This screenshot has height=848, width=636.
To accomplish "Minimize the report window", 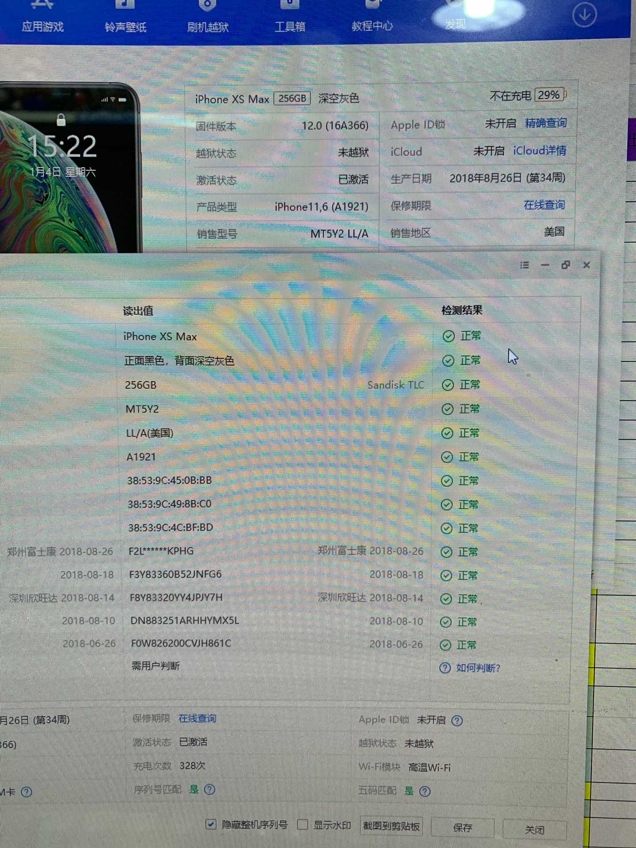I will click(x=545, y=265).
